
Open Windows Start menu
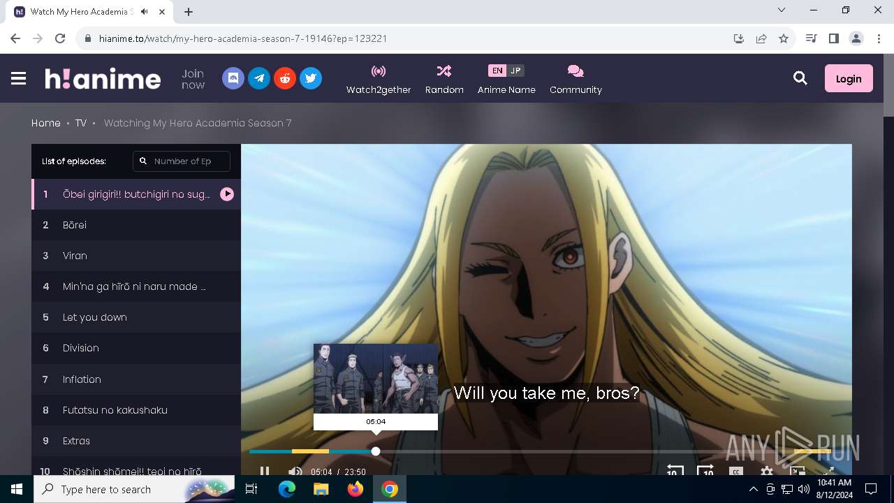(x=17, y=489)
